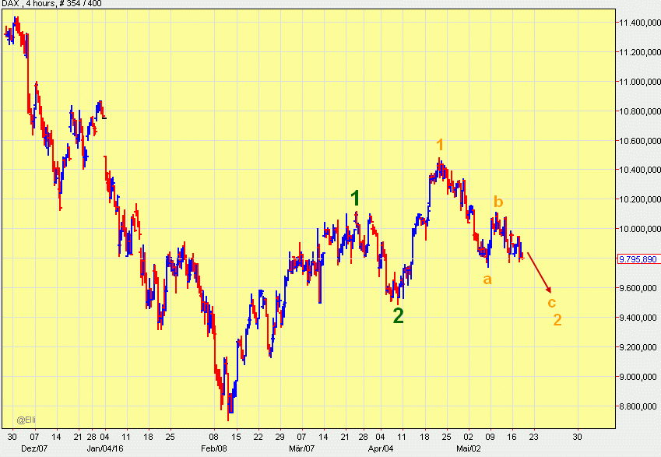The height and width of the screenshot is (457, 661).
Task: Click the 8.800,000 price axis label
Action: coord(638,406)
